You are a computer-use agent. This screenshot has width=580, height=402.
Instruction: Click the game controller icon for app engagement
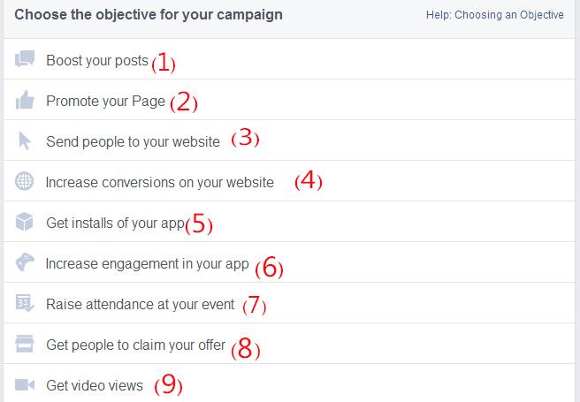(25, 262)
